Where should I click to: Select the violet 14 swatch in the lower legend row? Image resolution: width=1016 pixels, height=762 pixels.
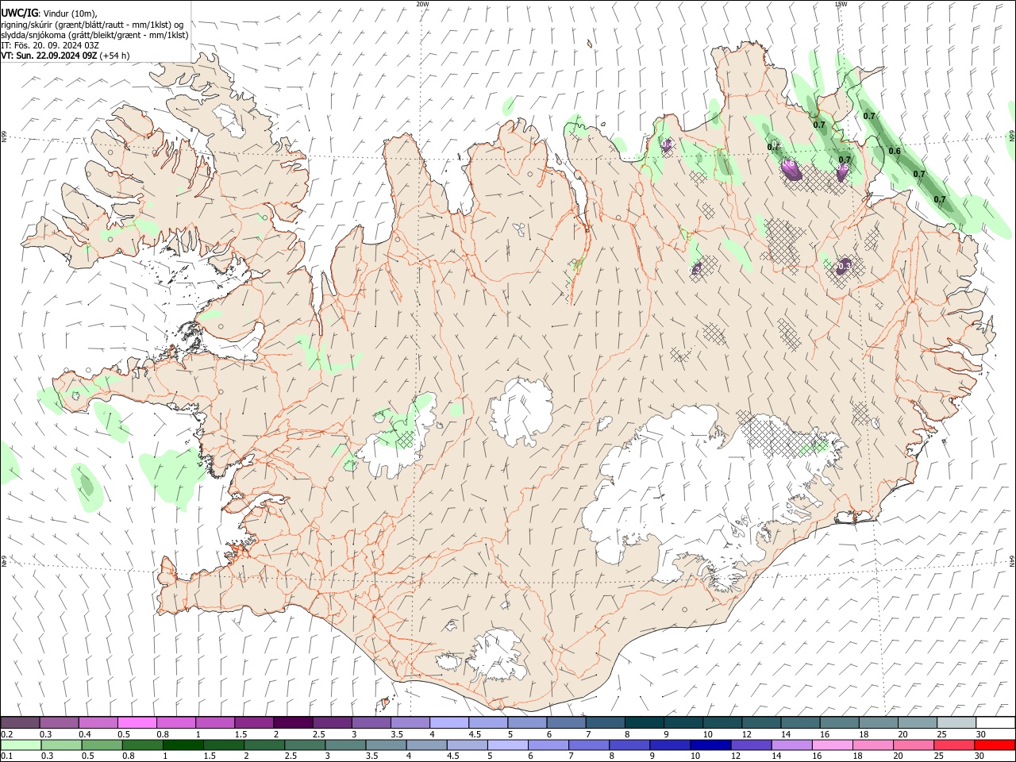tap(791, 745)
